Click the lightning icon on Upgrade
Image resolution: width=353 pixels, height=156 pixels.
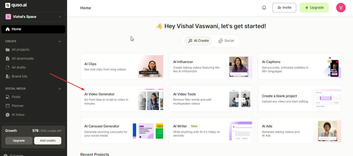(306, 8)
